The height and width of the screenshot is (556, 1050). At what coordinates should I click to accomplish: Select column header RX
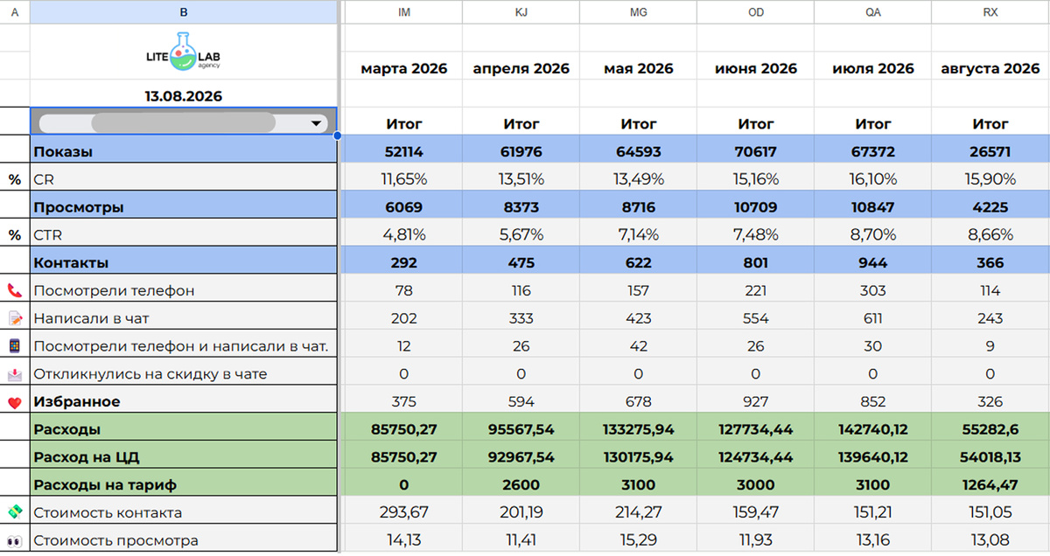point(990,12)
